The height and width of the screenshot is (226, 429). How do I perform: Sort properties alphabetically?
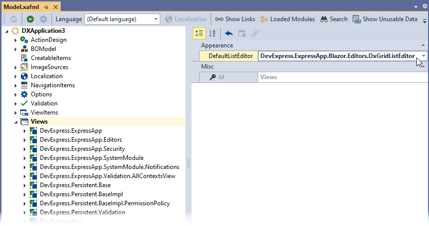212,33
